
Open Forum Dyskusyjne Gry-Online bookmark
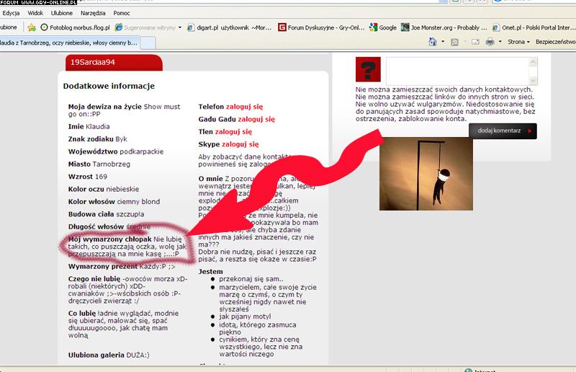[321, 27]
